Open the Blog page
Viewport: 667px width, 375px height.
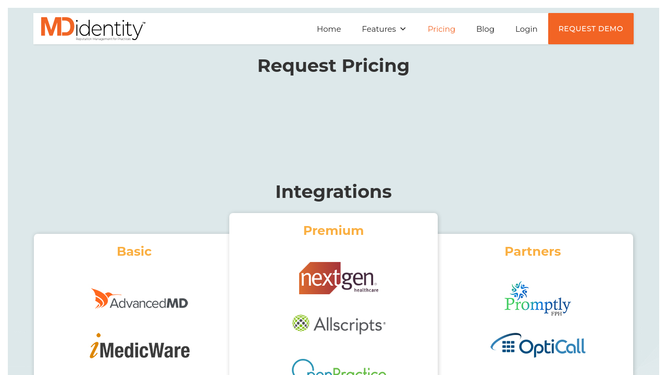click(x=485, y=29)
